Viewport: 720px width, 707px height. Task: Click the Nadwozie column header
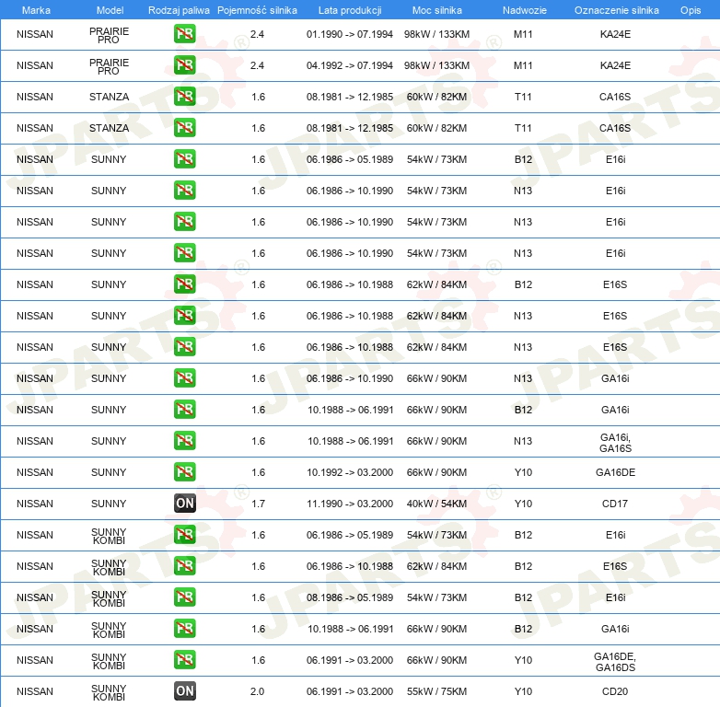pyautogui.click(x=525, y=10)
